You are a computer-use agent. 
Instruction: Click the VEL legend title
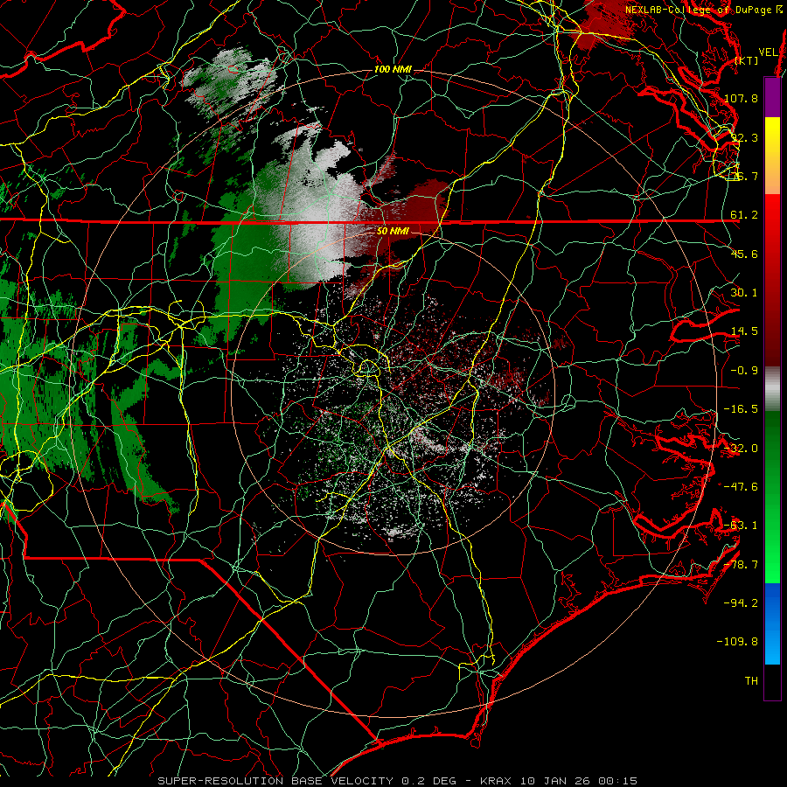(x=768, y=52)
